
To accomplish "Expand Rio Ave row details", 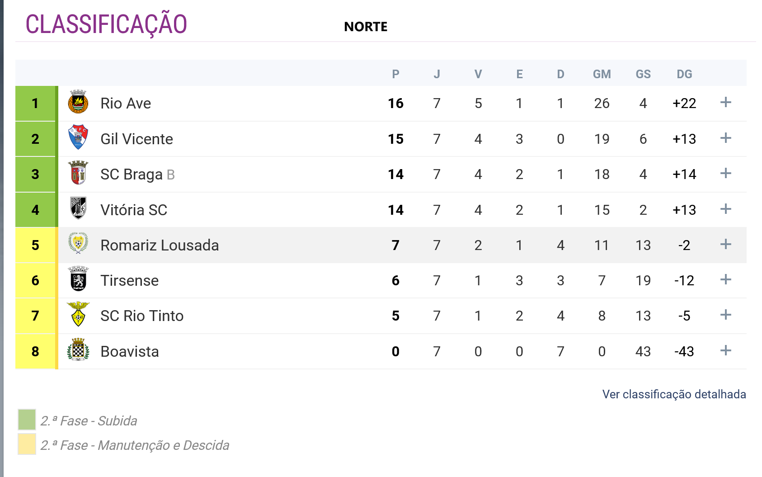I will (725, 103).
